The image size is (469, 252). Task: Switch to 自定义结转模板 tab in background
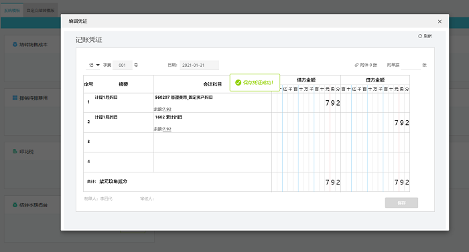point(40,11)
